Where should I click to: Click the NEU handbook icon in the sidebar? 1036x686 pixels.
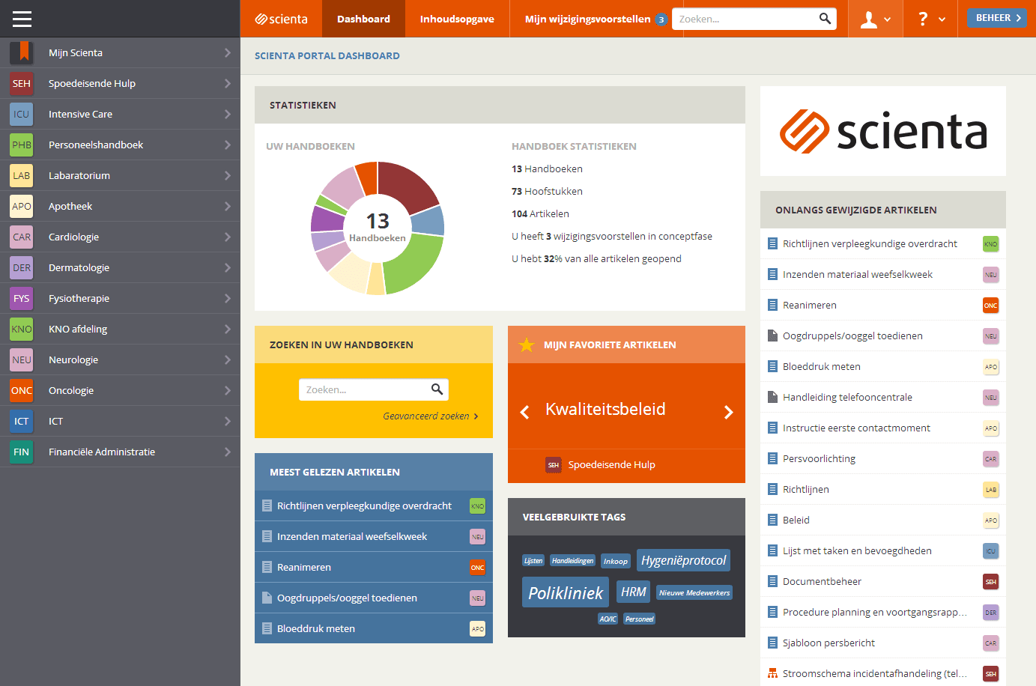click(x=22, y=359)
